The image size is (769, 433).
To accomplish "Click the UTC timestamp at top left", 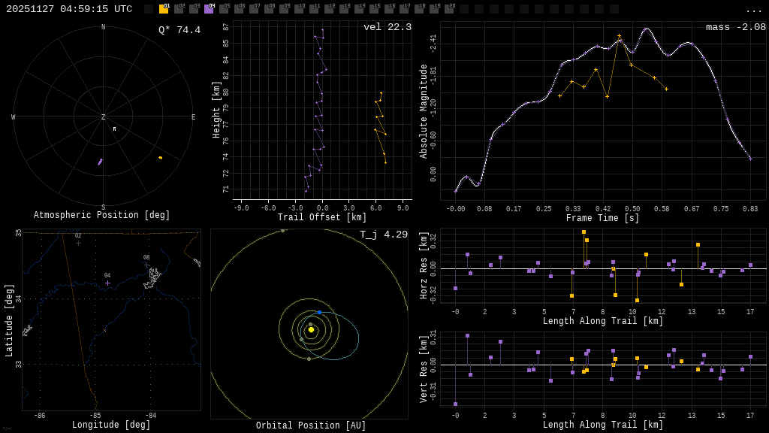I will tap(69, 9).
